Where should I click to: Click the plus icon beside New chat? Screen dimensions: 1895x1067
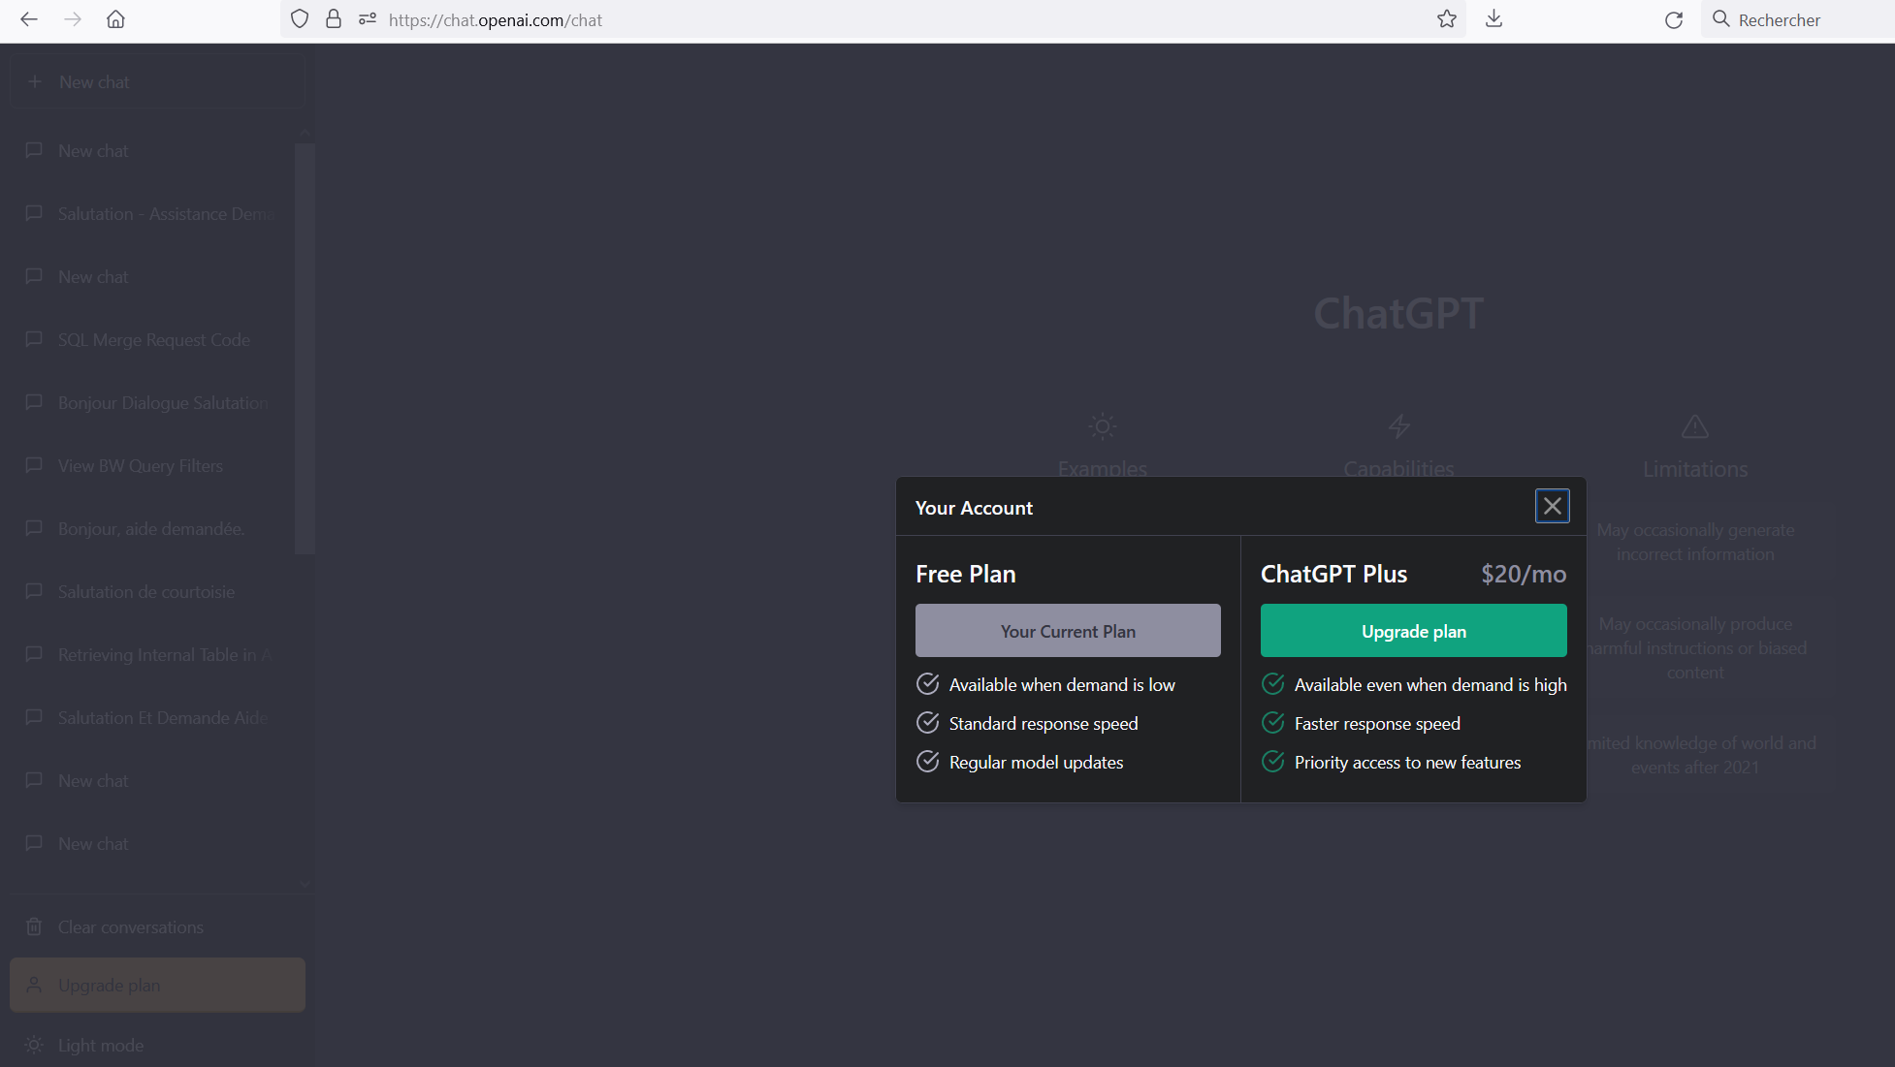tap(35, 82)
